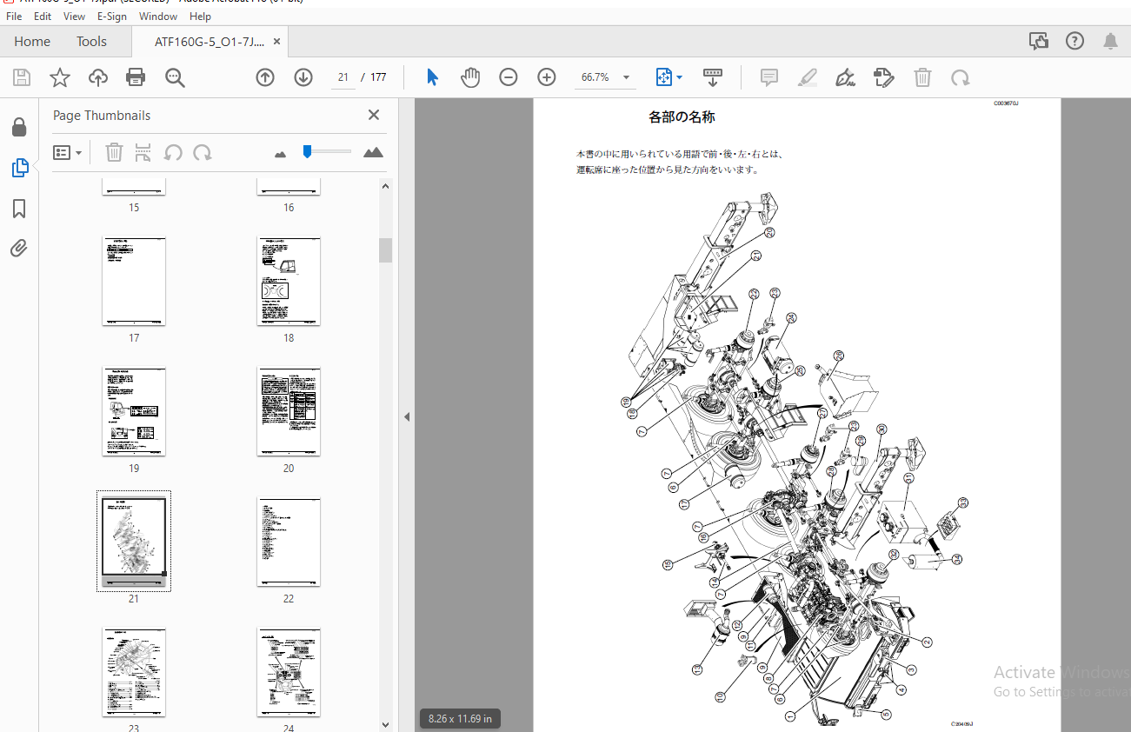Rotate pages counterclockwise in thumbnails panel
Image resolution: width=1131 pixels, height=732 pixels.
point(173,152)
